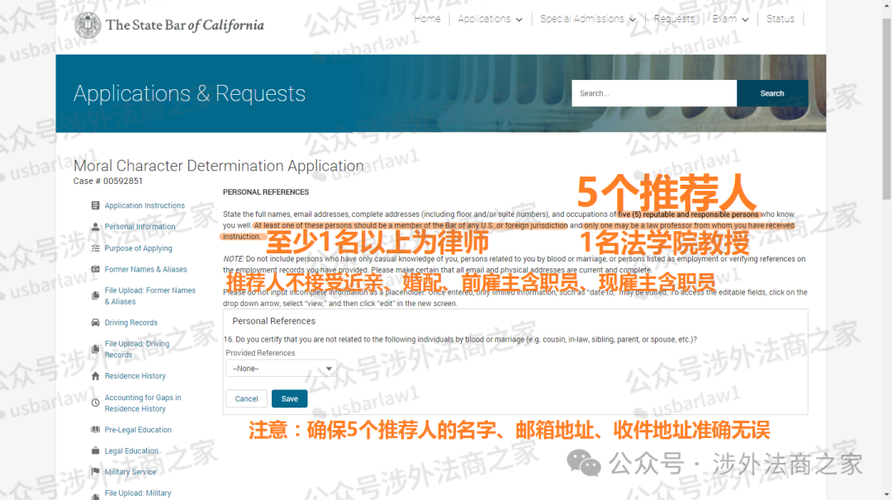The height and width of the screenshot is (500, 892).
Task: Click the Cancel button
Action: click(x=246, y=399)
